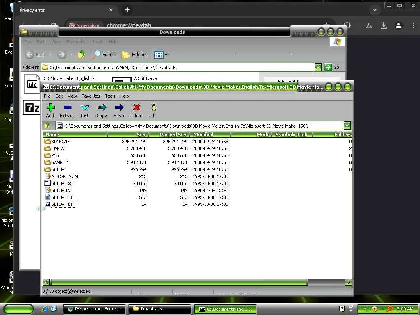Viewport: 420px width, 315px height.
Task: Sort by the Mode column header
Action: [x=251, y=135]
